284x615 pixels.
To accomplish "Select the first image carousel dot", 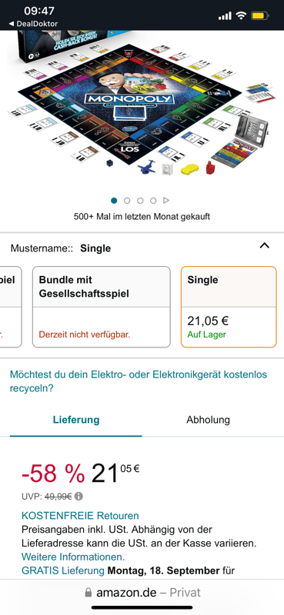I will click(114, 201).
